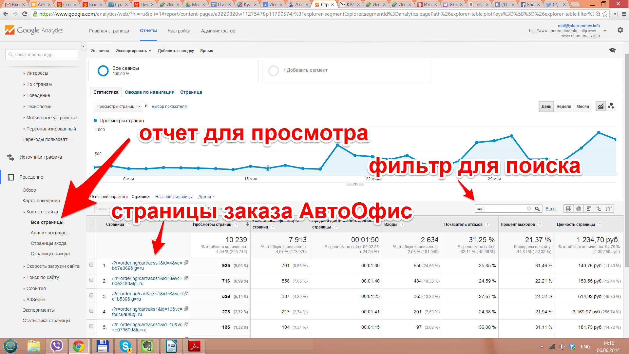Check the row 1 checkbox
Image resolution: width=629 pixels, height=354 pixels.
point(91,265)
